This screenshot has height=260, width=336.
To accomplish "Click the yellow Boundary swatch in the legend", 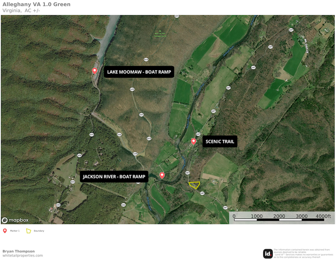I will pyautogui.click(x=28, y=231).
